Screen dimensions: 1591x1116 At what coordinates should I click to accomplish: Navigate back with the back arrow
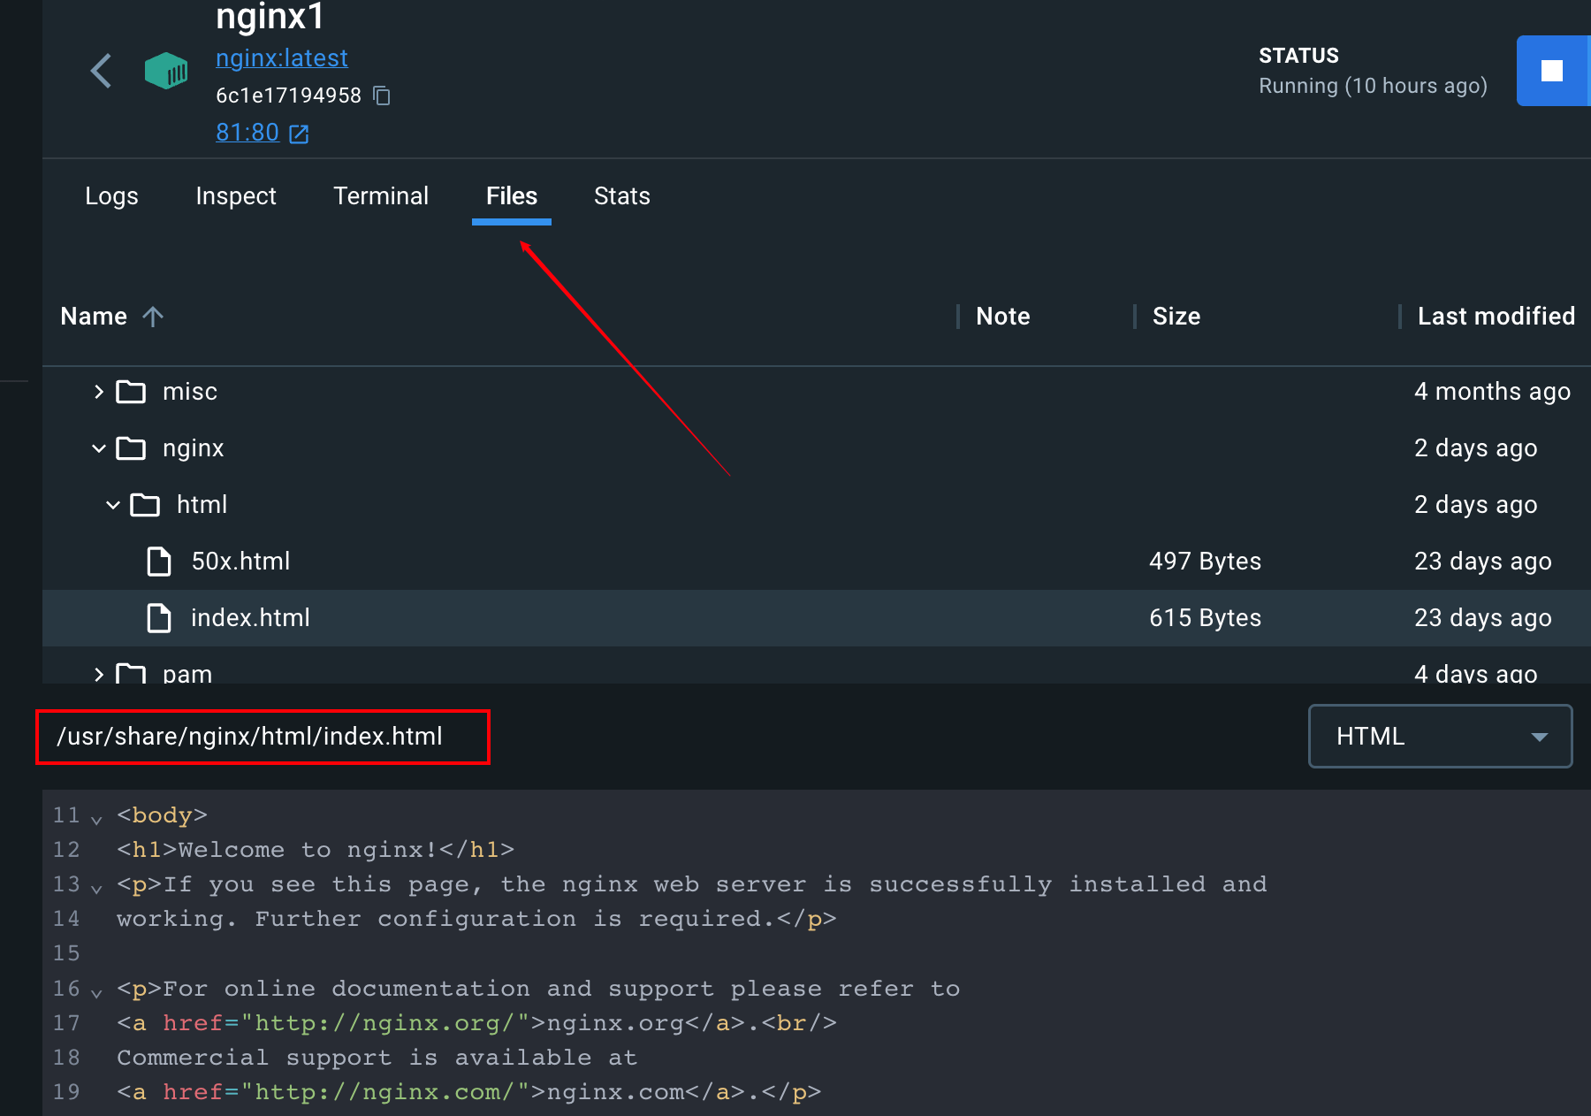pos(100,71)
